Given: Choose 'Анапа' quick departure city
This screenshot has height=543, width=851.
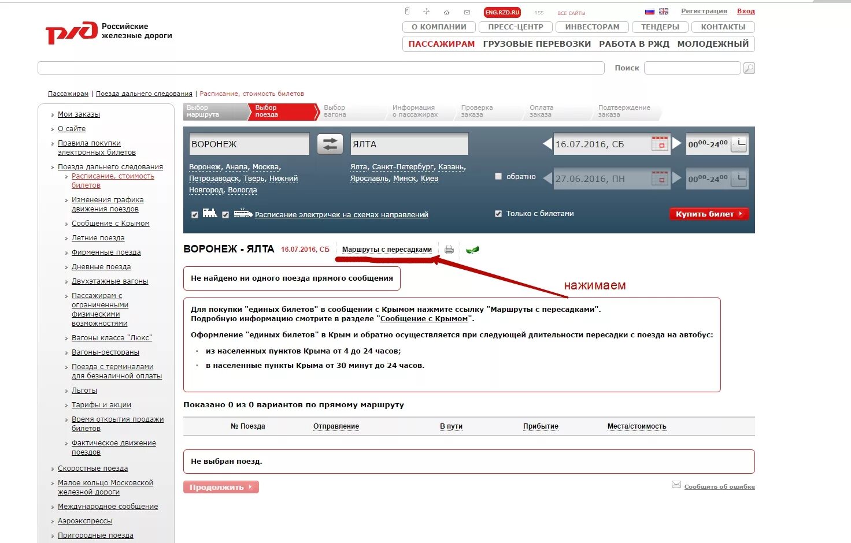Looking at the screenshot, I should pos(236,167).
